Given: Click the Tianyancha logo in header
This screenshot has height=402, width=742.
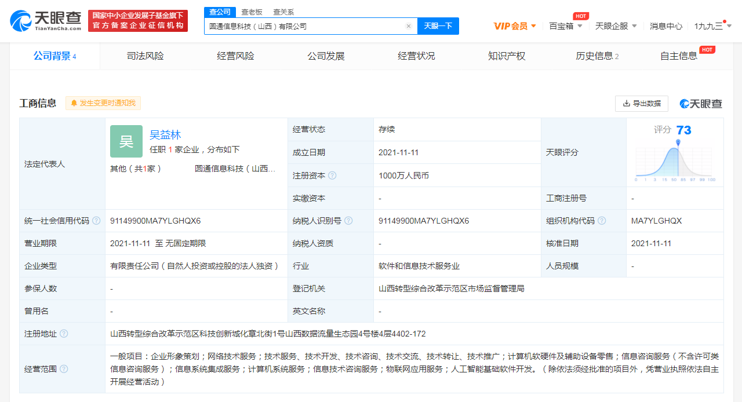Looking at the screenshot, I should click(46, 21).
